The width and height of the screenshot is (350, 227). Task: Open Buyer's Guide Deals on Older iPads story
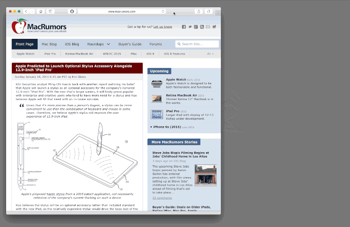click(182, 209)
